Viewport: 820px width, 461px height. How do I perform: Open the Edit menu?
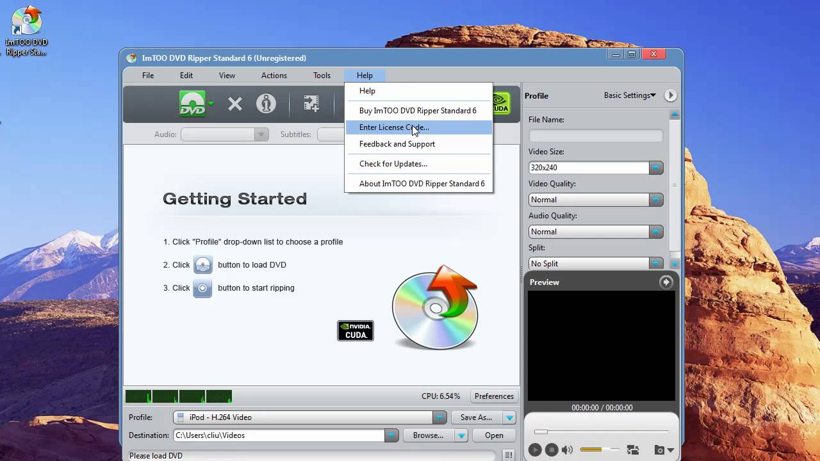186,75
